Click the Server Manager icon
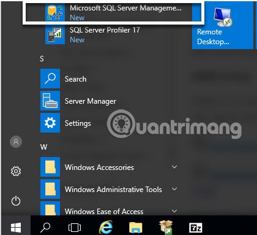Screen dimensions: 257x235 click(x=50, y=101)
